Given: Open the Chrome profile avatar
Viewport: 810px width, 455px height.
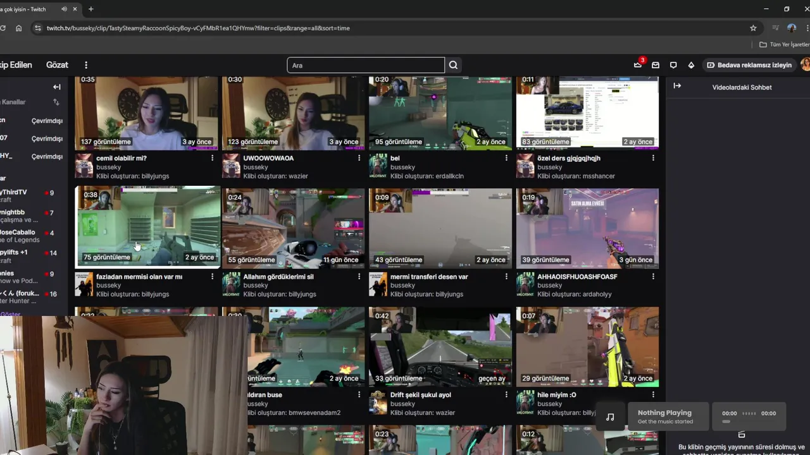Looking at the screenshot, I should tap(792, 28).
